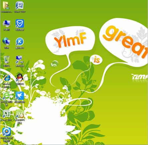
Task: Select the Administrator user folder icon
Action: (6, 5)
